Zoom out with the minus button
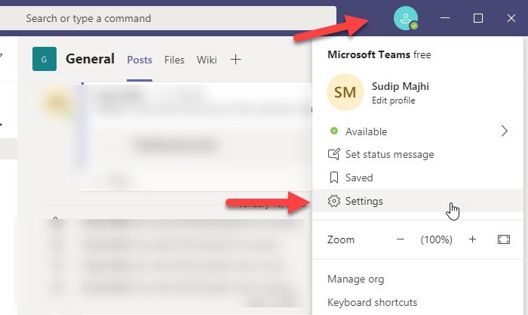This screenshot has height=315, width=528. click(401, 239)
